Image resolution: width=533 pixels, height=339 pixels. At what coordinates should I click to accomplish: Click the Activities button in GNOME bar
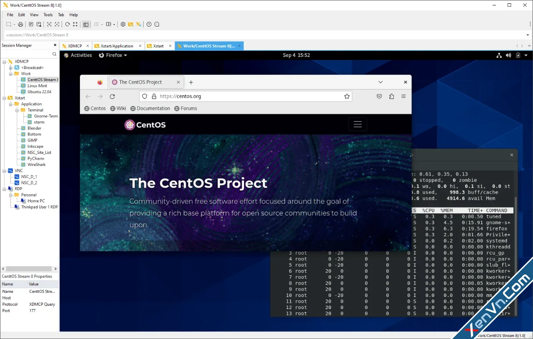[x=78, y=55]
